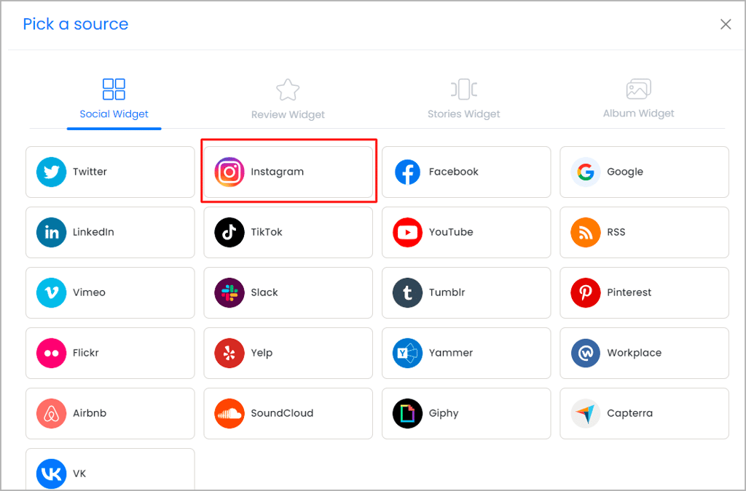Screen dimensions: 746x491
Task: Choose Giphy as the source
Action: (x=466, y=413)
